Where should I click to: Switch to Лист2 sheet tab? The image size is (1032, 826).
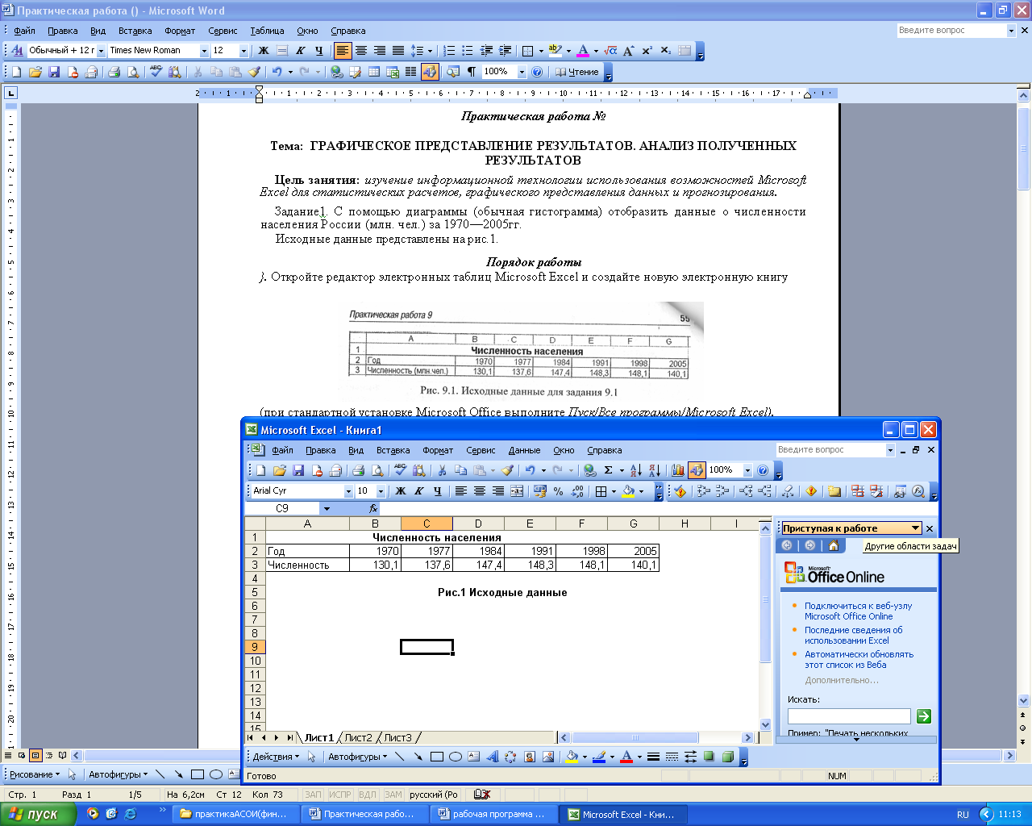tap(359, 737)
